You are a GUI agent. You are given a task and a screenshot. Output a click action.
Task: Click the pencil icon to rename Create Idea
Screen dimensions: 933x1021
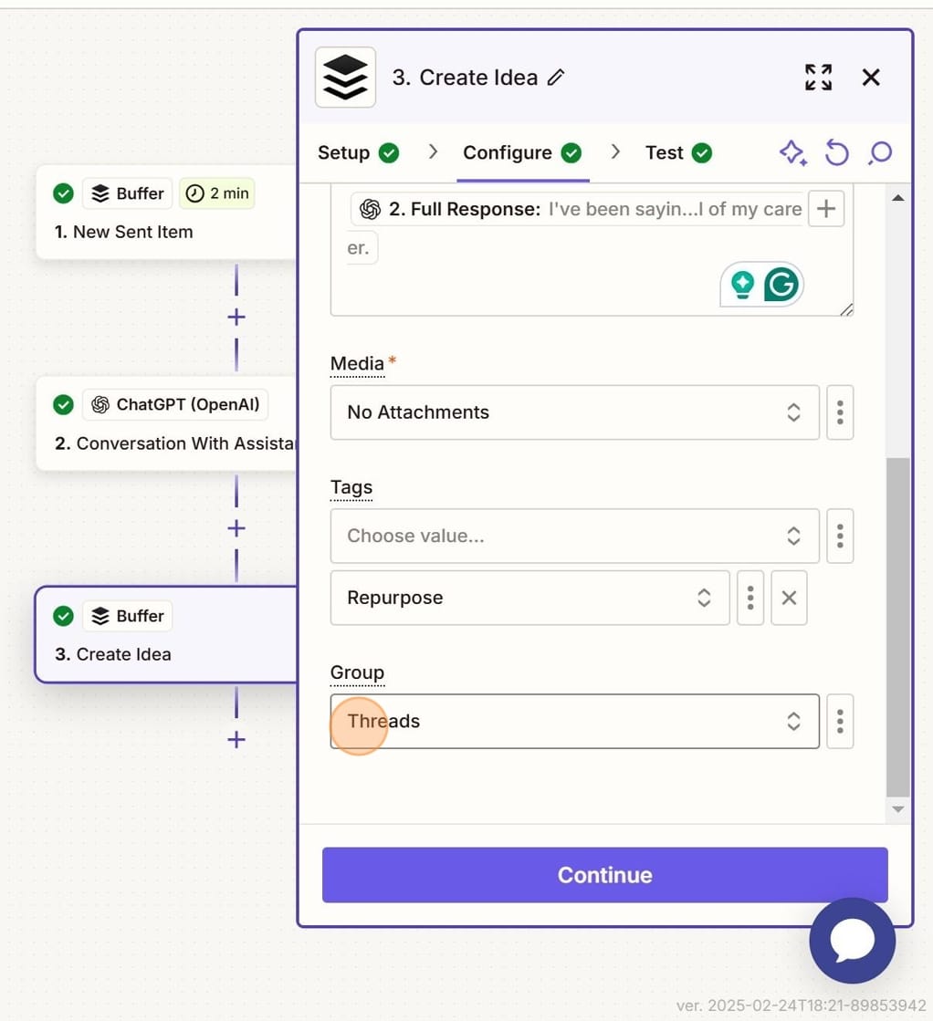click(556, 78)
